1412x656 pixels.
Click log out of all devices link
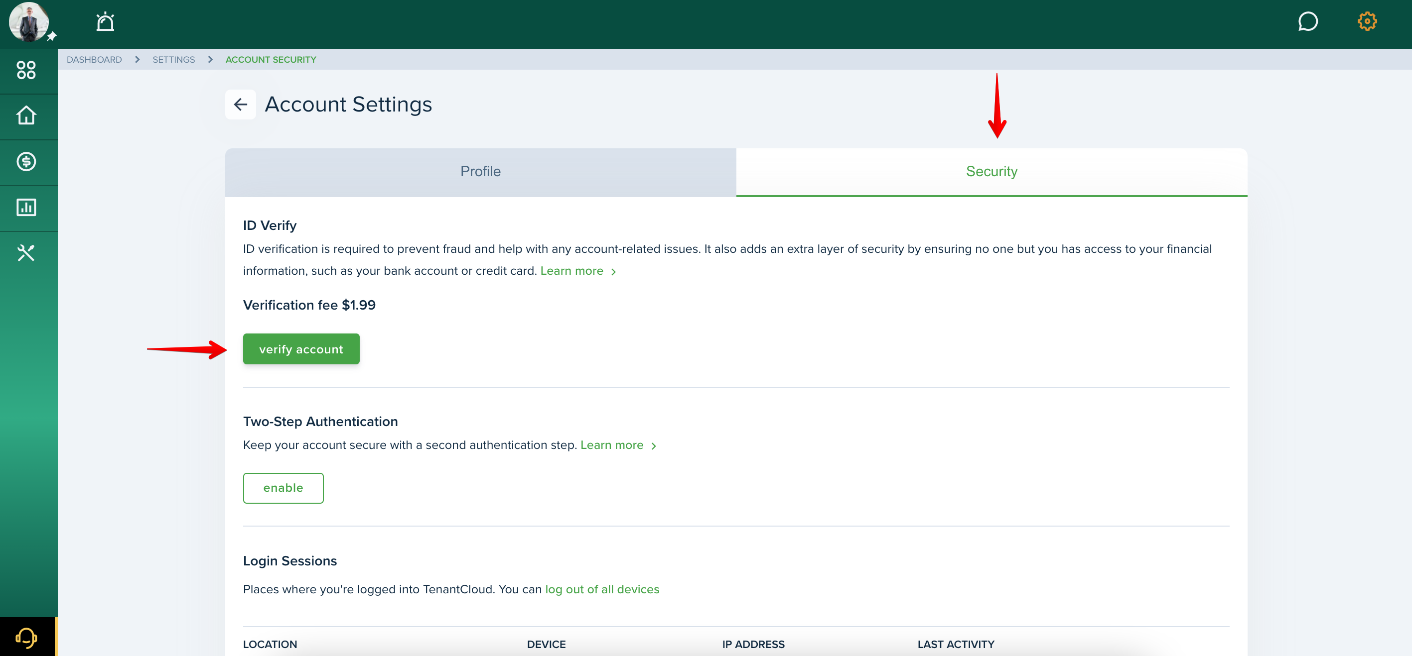[602, 589]
